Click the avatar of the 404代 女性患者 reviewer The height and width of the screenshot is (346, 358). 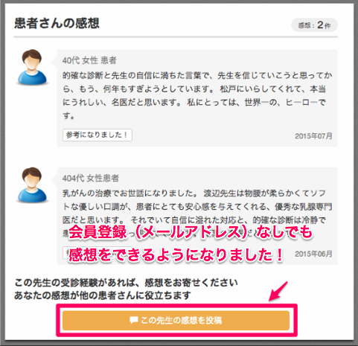[x=32, y=185]
